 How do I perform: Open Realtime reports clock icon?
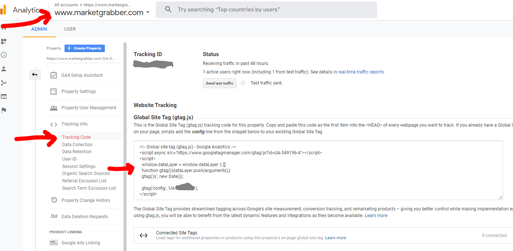coord(4,55)
